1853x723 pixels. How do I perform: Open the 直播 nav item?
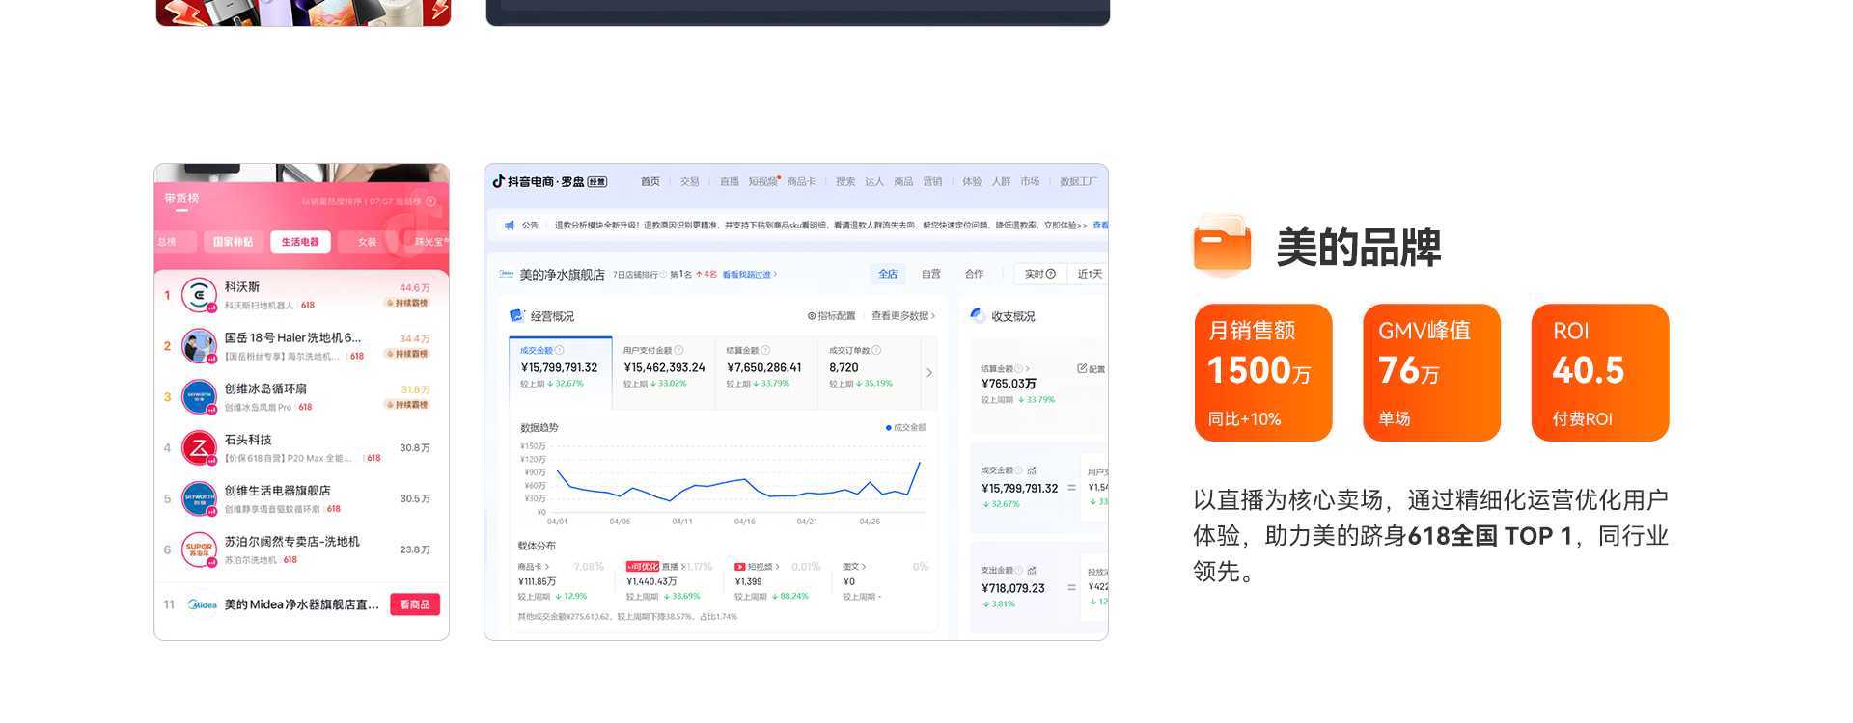tap(729, 181)
